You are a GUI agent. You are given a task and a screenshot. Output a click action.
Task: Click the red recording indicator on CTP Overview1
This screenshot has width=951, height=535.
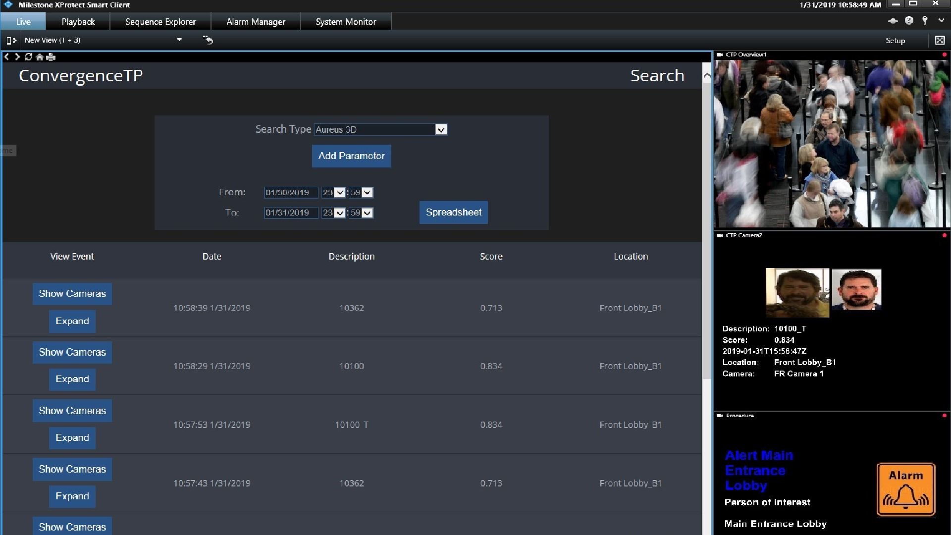pyautogui.click(x=945, y=54)
